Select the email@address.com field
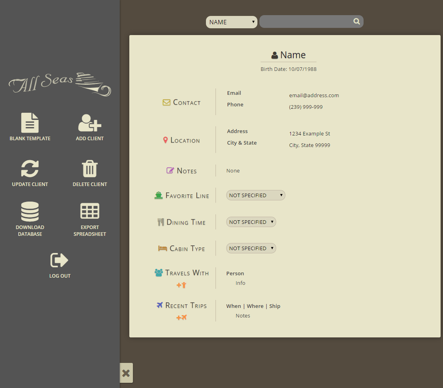 pos(314,96)
